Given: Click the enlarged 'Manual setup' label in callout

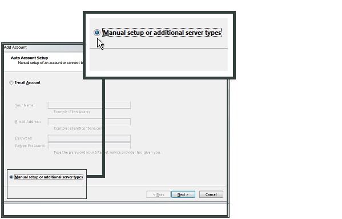Looking at the screenshot, I should [x=162, y=33].
